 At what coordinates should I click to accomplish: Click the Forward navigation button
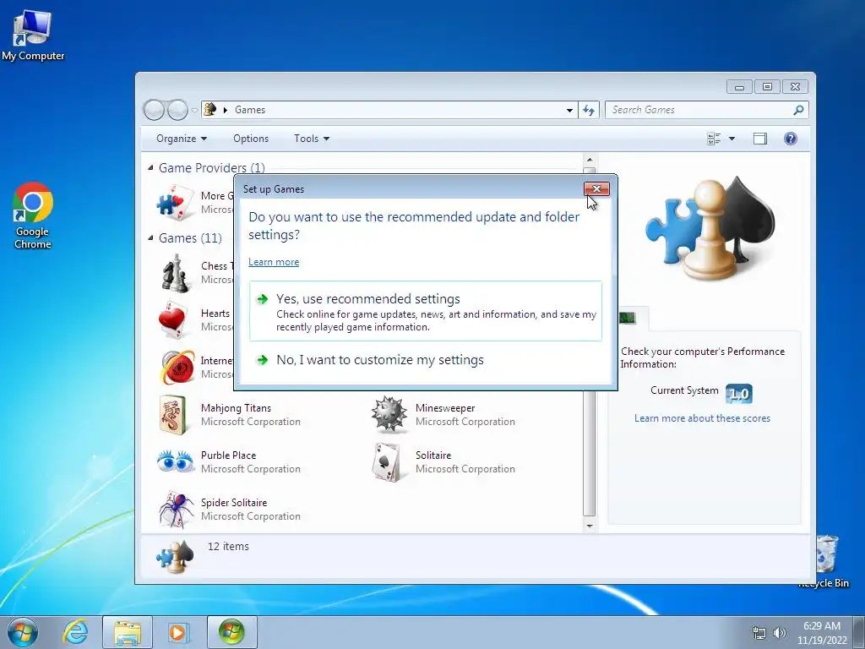point(177,110)
